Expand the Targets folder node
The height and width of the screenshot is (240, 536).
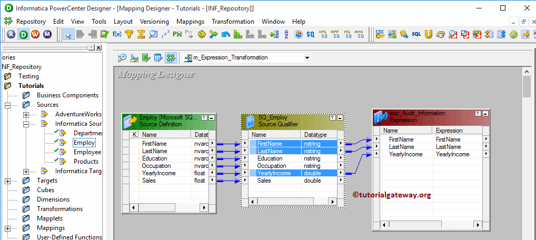7,181
